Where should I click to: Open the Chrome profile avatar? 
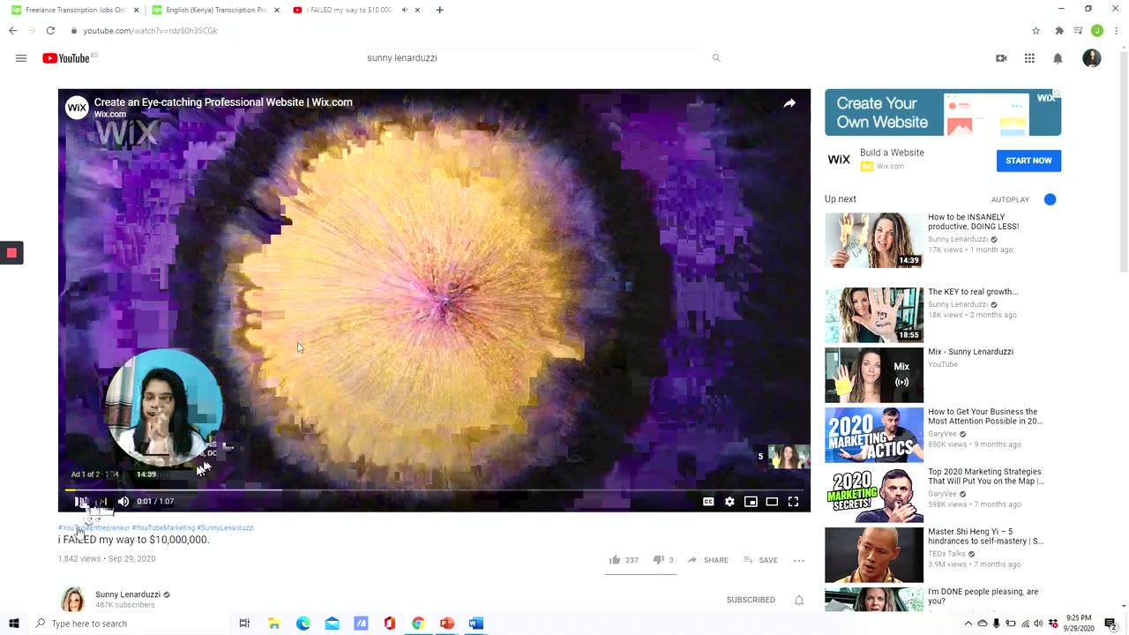(x=1097, y=31)
